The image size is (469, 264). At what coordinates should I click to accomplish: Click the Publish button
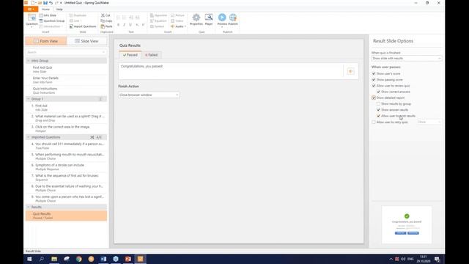click(233, 20)
